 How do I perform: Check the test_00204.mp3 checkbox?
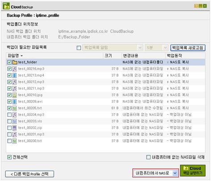[9, 115]
